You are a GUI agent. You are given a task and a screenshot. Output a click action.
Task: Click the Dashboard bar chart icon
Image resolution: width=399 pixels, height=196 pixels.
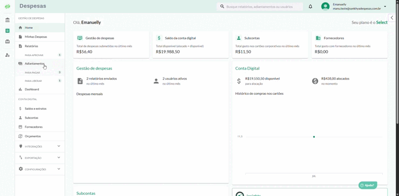pyautogui.click(x=20, y=89)
